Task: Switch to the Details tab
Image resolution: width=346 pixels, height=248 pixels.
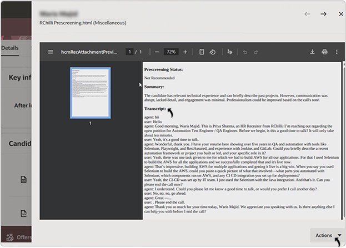Action: [x=9, y=48]
